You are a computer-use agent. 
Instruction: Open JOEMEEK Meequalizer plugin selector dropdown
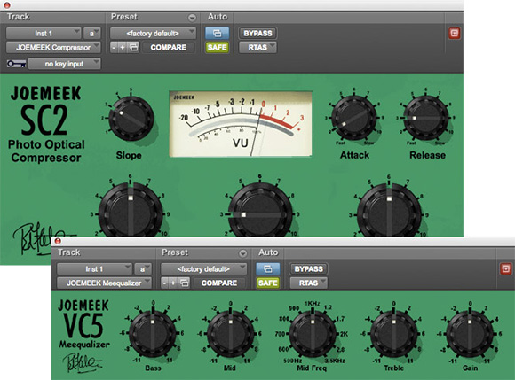[104, 283]
